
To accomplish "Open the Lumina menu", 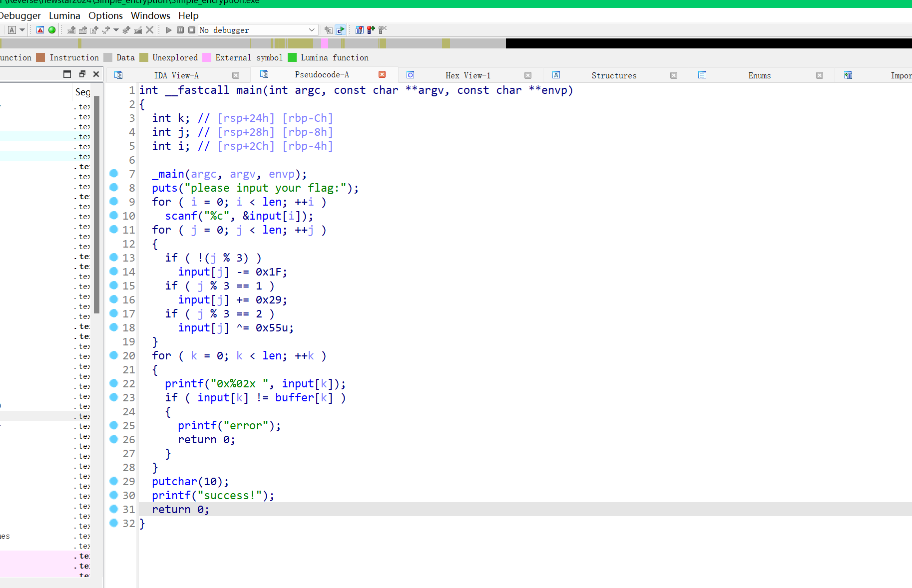I will 64,15.
